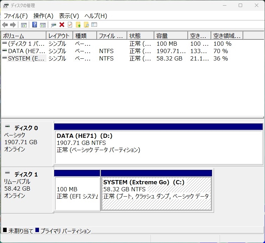This screenshot has height=243, width=265.
Task: Click the Forward arrow in toolbar
Action: coord(13,25)
